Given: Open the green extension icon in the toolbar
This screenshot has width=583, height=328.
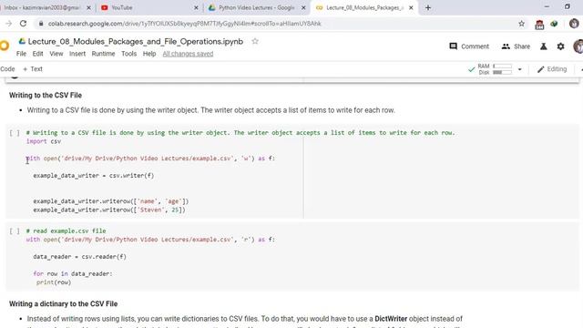Looking at the screenshot, I should pos(554,24).
